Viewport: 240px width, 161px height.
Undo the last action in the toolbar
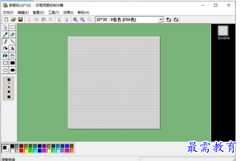60,20
